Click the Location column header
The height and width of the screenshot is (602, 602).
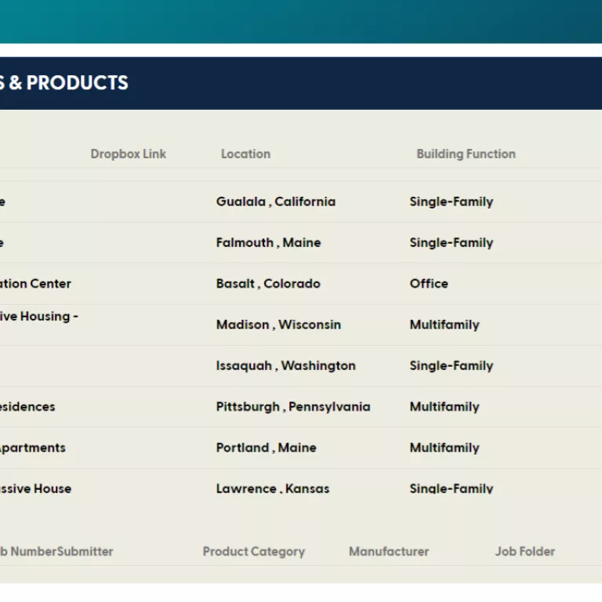pos(245,154)
